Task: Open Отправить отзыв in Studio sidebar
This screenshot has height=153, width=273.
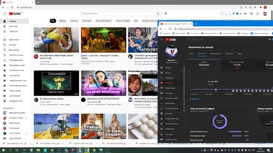Action: [171, 139]
